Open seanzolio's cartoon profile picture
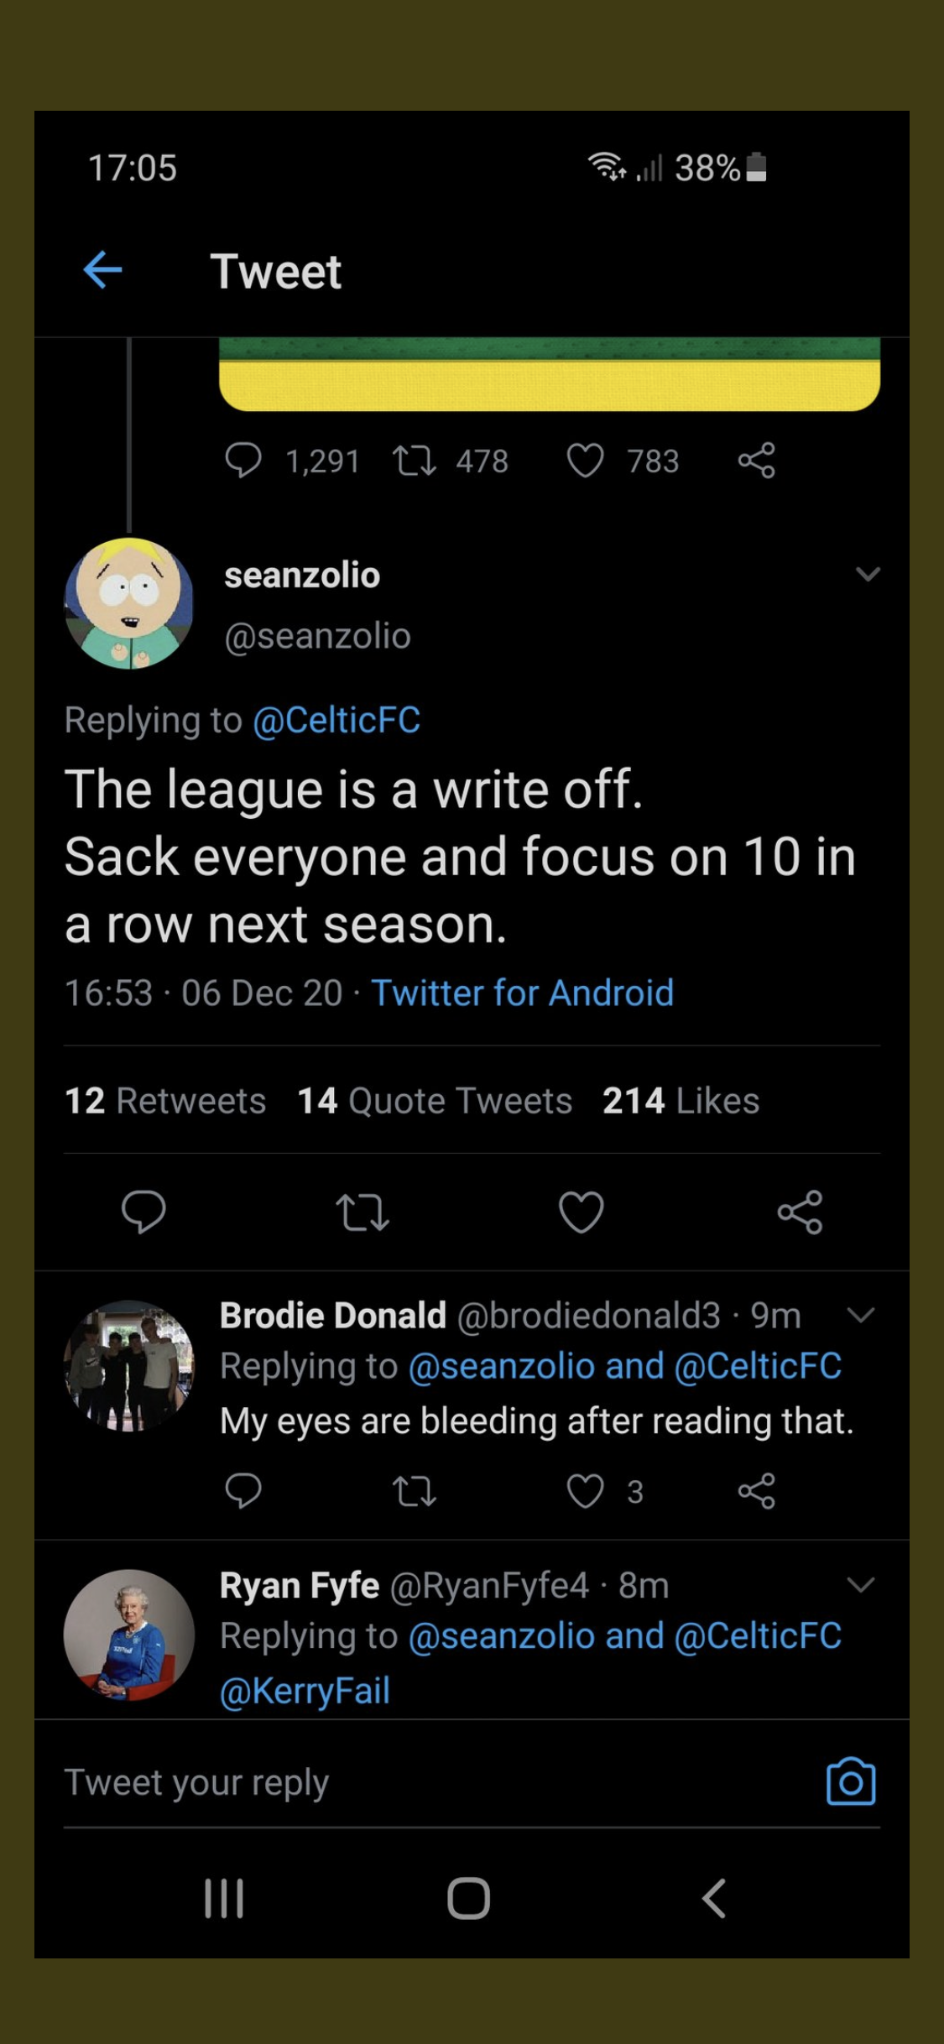 click(129, 603)
